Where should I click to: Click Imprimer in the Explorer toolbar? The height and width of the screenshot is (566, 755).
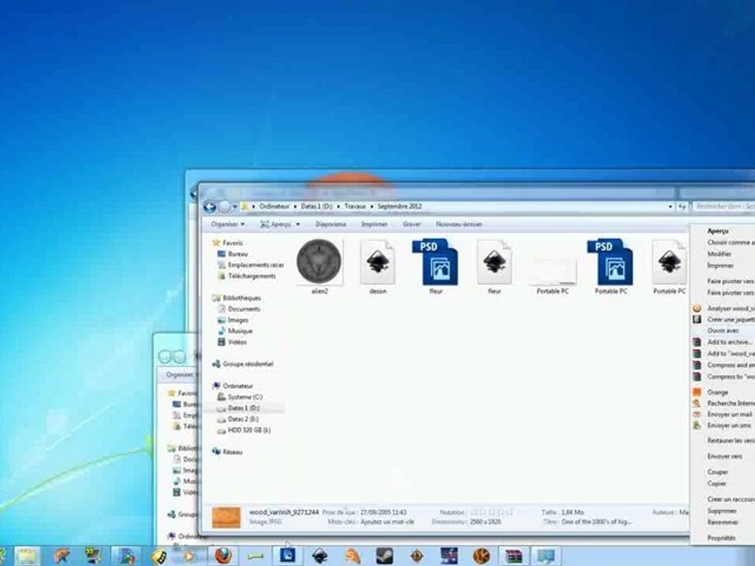point(374,224)
